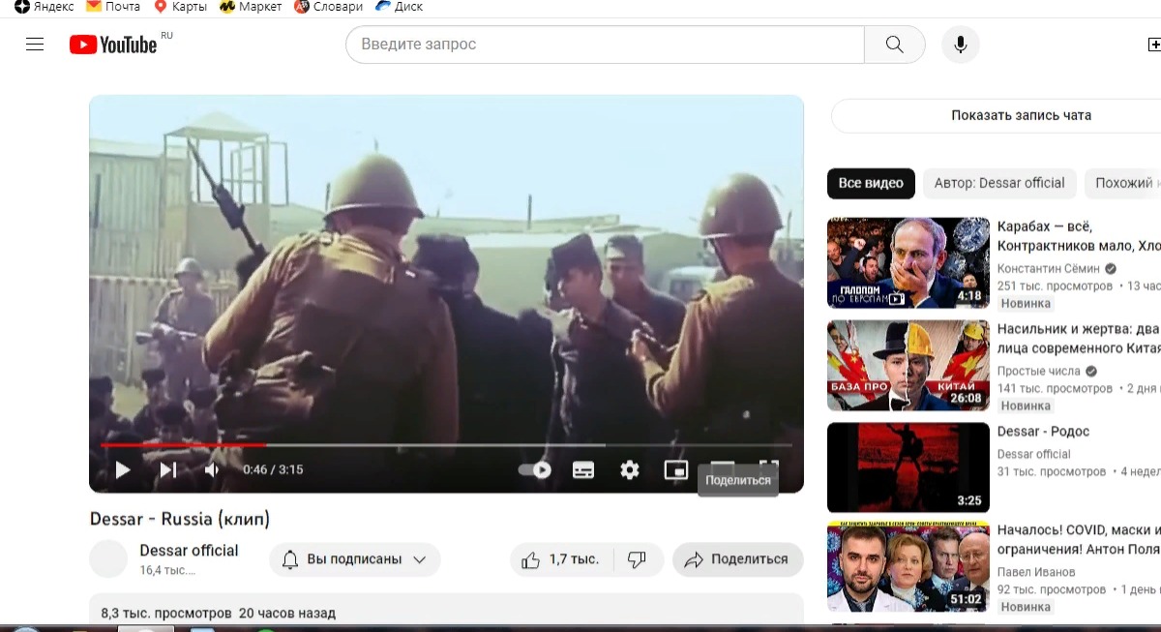Skip to the next video

[167, 469]
